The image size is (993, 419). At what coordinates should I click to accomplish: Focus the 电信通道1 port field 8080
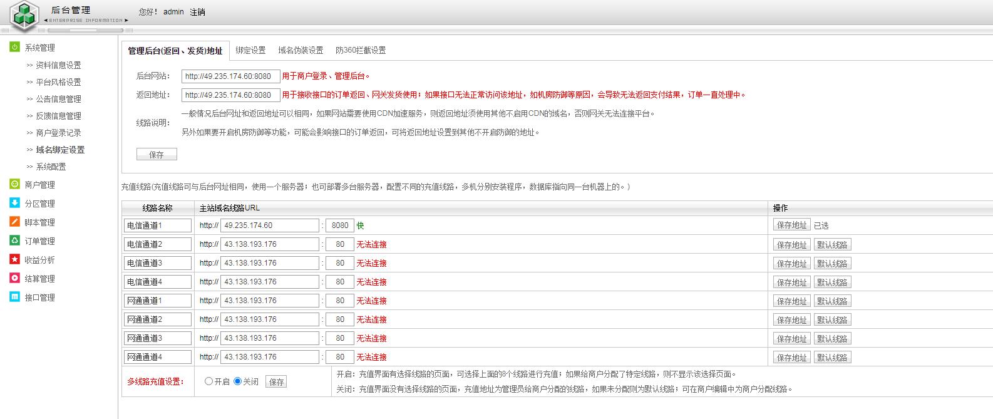pyautogui.click(x=340, y=225)
